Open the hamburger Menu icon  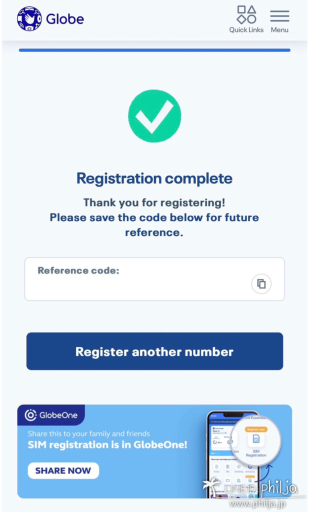279,16
